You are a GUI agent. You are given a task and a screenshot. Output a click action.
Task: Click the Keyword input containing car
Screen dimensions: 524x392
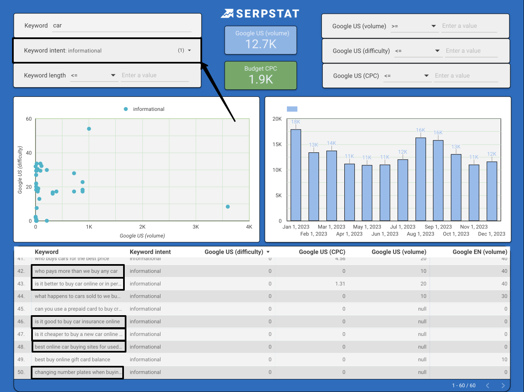[121, 25]
